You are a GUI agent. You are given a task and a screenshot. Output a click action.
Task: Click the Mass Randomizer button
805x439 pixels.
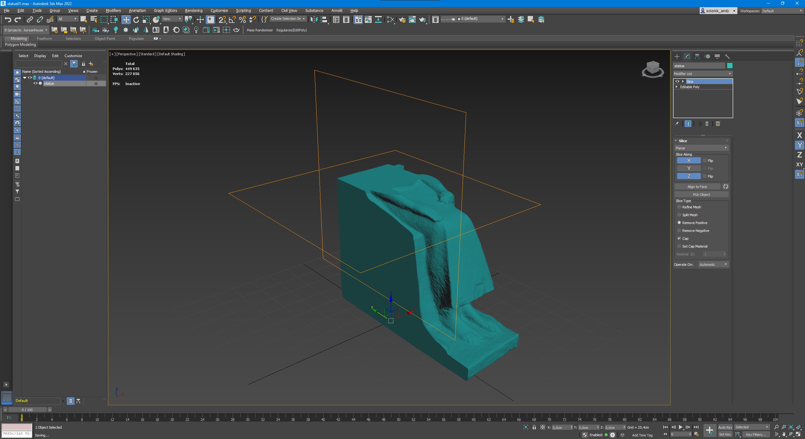click(x=260, y=30)
